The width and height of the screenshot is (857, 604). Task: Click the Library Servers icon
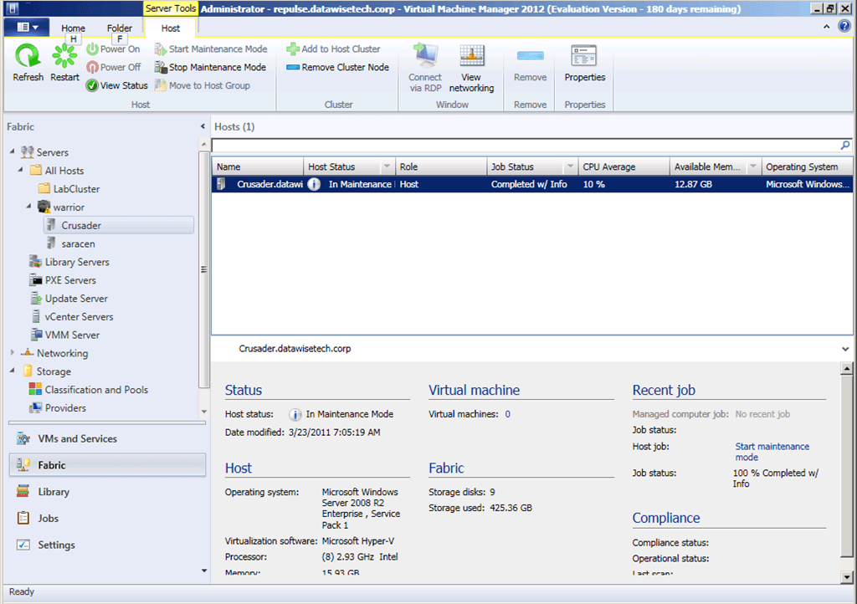(x=35, y=262)
